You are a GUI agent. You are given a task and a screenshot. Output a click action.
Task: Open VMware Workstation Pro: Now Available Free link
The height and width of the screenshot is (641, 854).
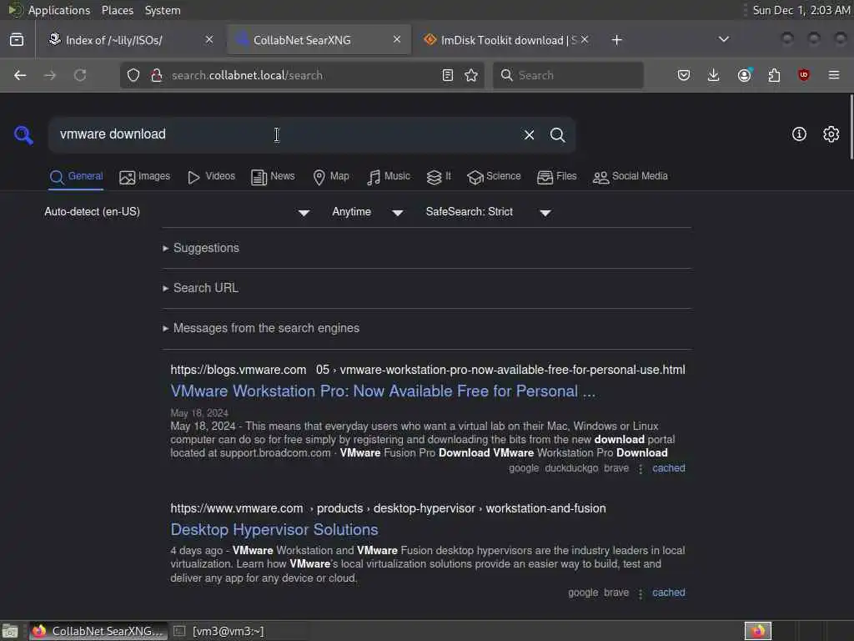pyautogui.click(x=383, y=391)
